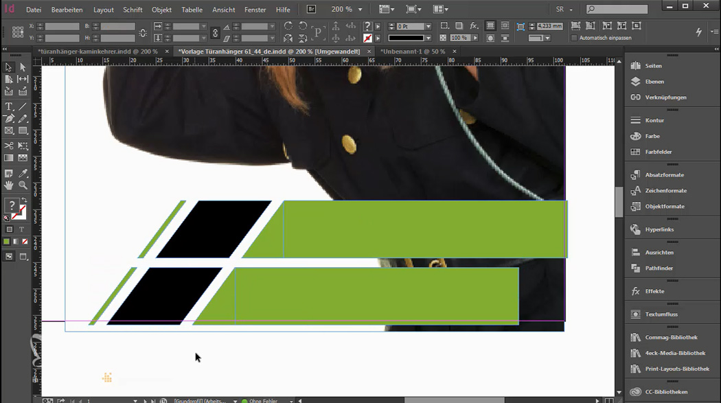Select the Pencil tool
The height and width of the screenshot is (403, 721).
click(23, 119)
